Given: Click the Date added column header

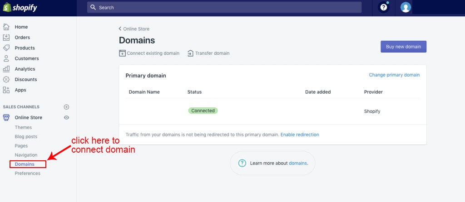Looking at the screenshot, I should 318,92.
